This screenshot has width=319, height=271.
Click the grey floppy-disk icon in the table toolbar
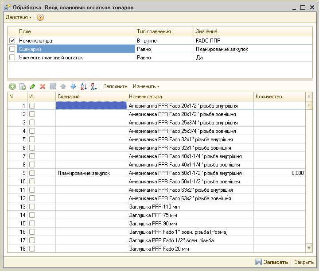click(53, 86)
